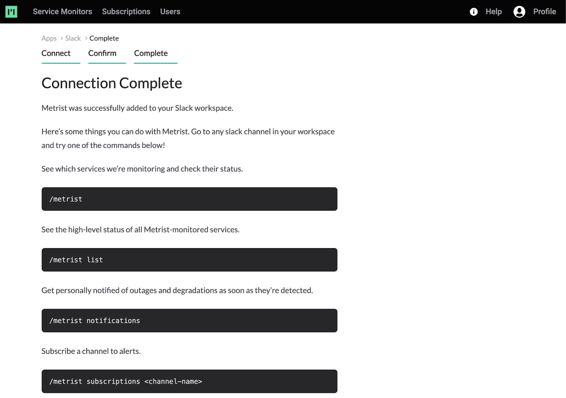The width and height of the screenshot is (566, 398).
Task: Open the Help link
Action: [493, 12]
